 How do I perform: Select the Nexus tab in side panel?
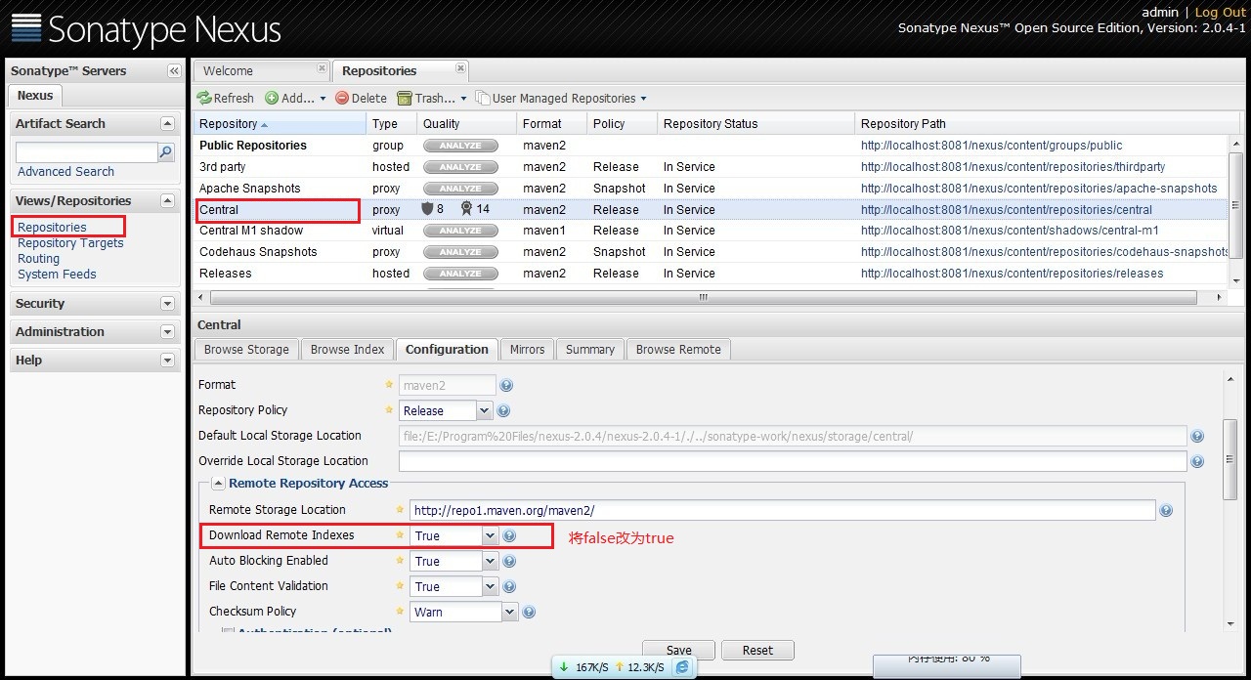pyautogui.click(x=35, y=96)
